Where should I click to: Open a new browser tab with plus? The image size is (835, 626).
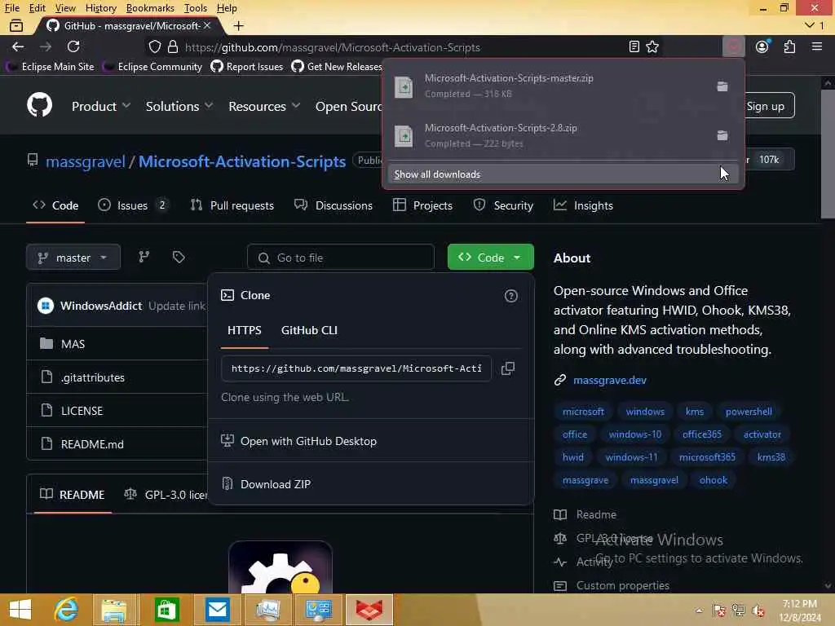click(x=239, y=25)
